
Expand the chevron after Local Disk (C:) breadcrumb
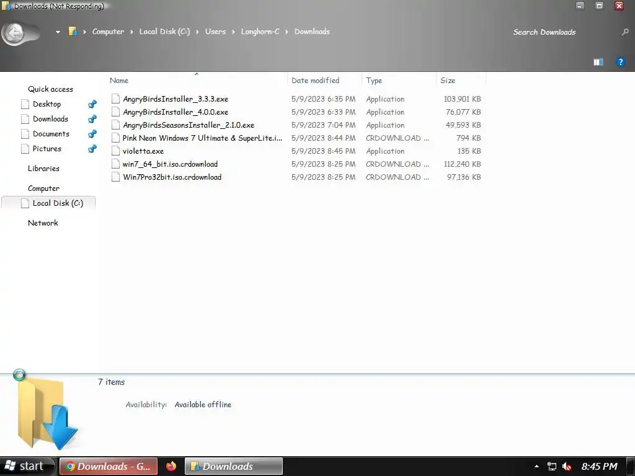coord(197,32)
